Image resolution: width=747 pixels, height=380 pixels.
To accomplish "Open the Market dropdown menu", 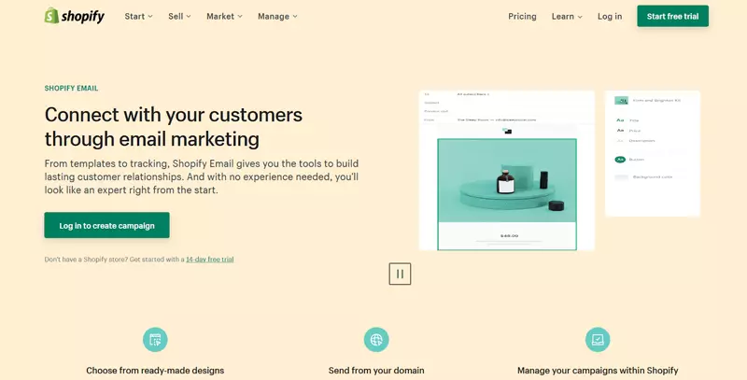I will point(224,16).
